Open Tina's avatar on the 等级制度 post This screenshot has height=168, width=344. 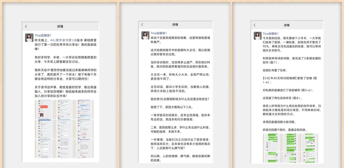(x=145, y=36)
